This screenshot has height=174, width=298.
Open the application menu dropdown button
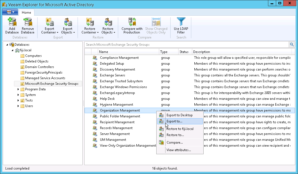(10, 12)
